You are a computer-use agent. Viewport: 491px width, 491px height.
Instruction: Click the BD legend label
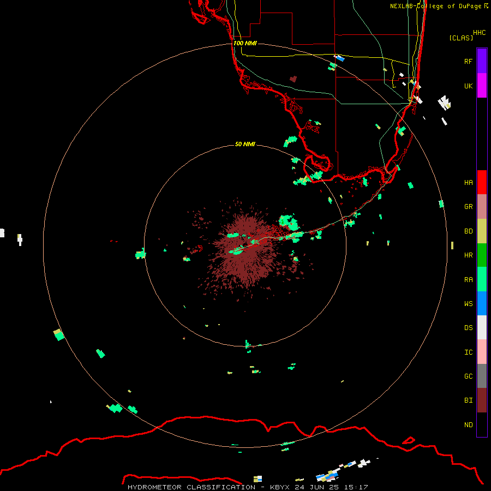468,231
